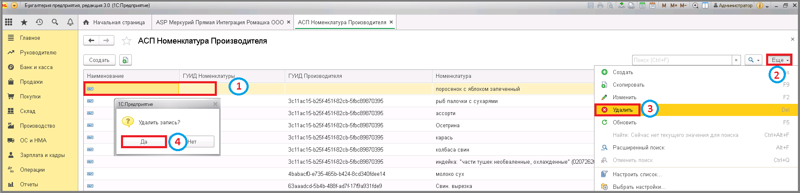This screenshot has height=193, width=800.
Task: Open notifications bell icon
Action: coord(70,22)
